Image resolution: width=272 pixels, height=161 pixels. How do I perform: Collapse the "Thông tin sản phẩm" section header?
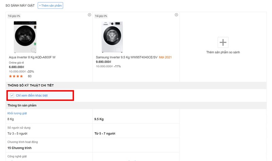(22, 105)
